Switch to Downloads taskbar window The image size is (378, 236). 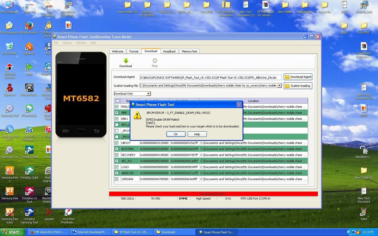175,232
